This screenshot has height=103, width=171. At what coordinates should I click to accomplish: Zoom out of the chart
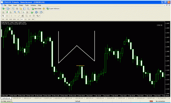click(19, 12)
